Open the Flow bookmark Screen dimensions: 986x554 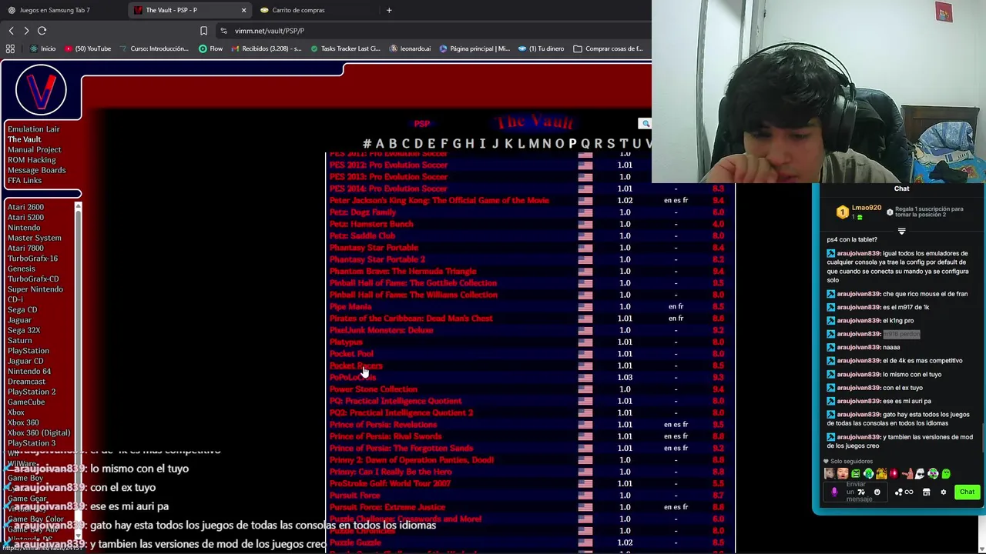click(210, 48)
